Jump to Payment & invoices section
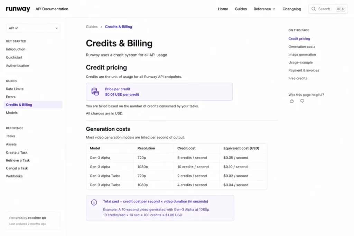Screen dimensions: 354x236 point(304,70)
